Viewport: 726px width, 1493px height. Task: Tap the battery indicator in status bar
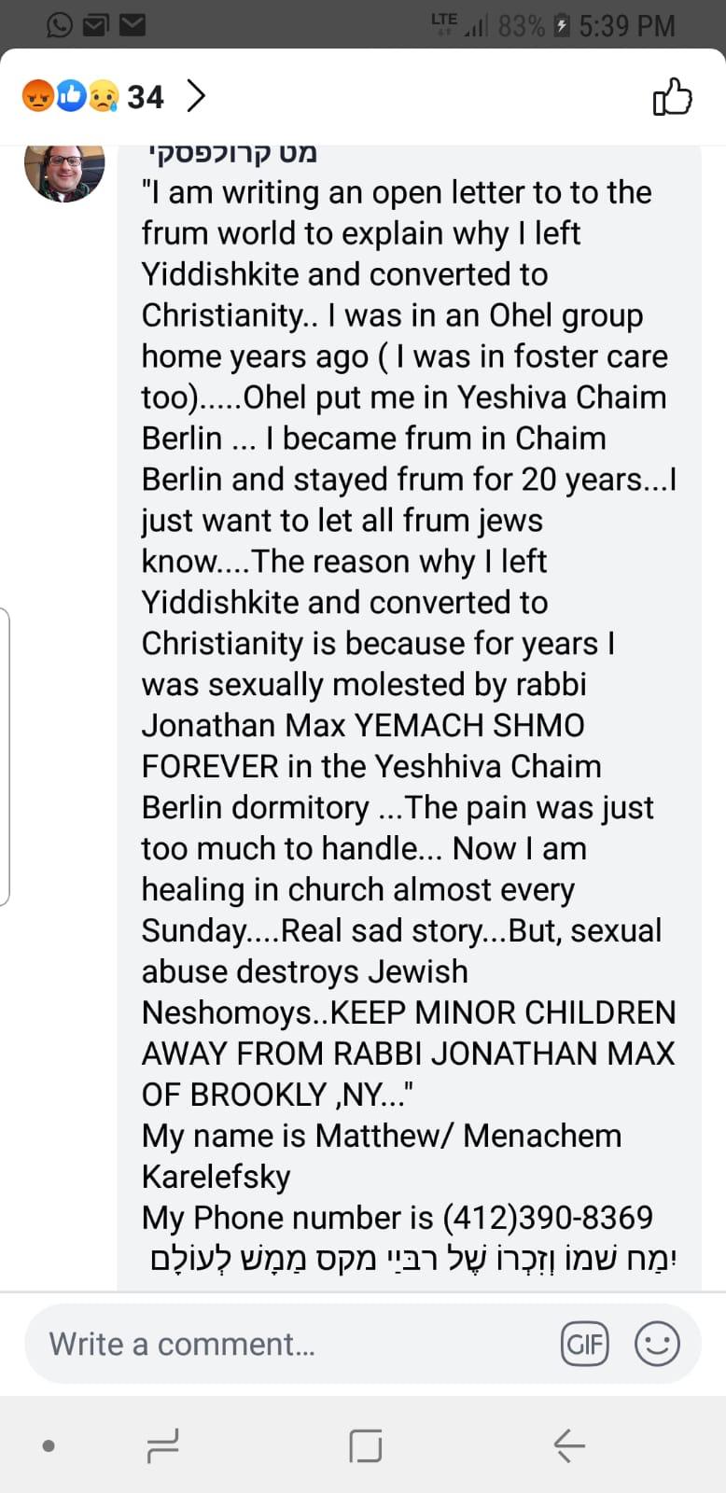pos(562,25)
